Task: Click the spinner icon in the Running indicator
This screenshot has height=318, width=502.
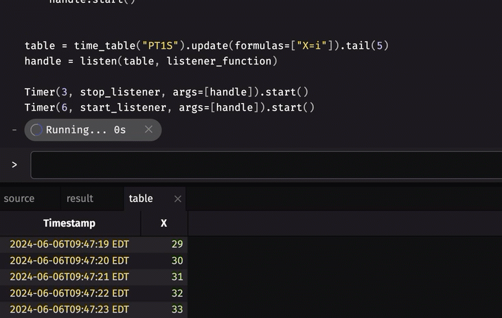Action: coord(36,130)
